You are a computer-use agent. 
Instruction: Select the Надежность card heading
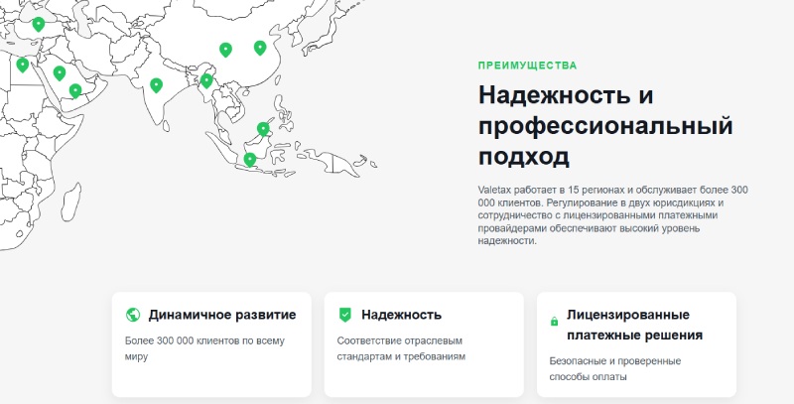(x=402, y=315)
